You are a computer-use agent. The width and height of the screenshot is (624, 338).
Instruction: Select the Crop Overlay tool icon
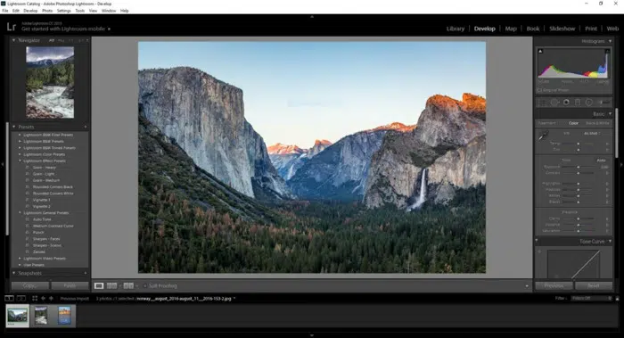coord(542,103)
